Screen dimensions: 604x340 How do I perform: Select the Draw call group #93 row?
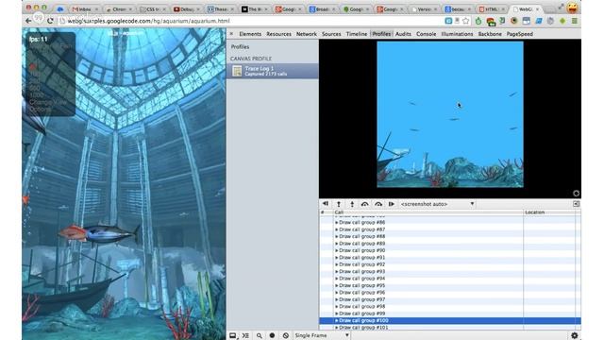click(450, 271)
